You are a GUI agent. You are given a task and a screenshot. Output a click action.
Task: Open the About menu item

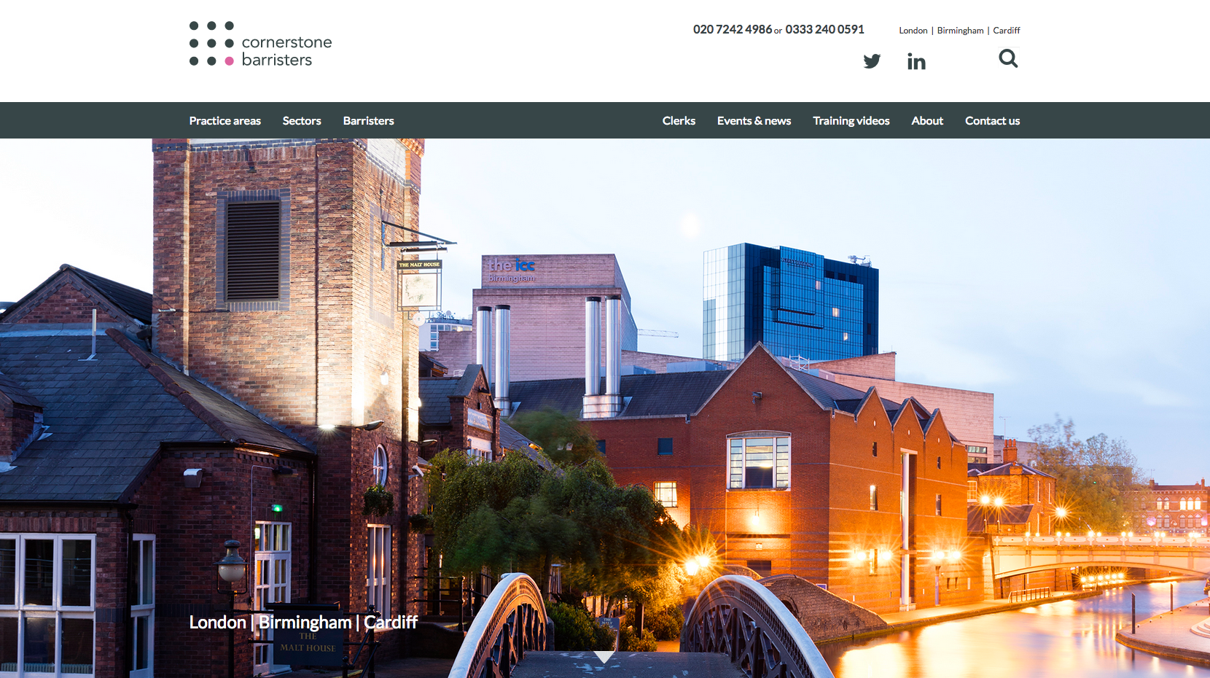(927, 121)
